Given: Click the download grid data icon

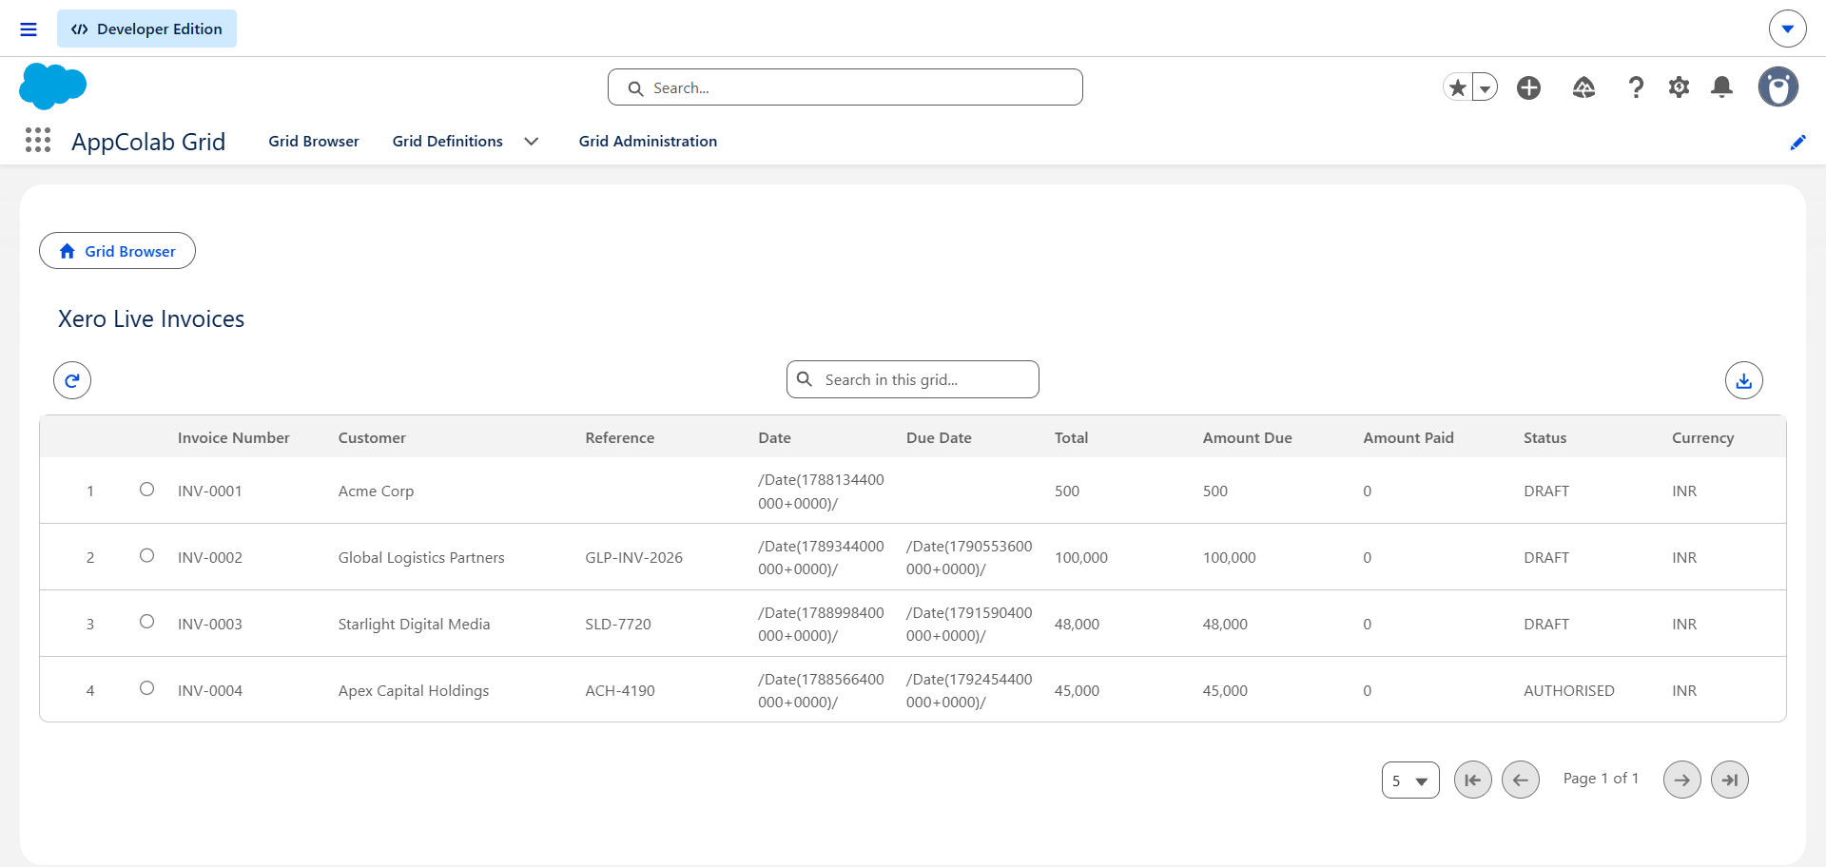Looking at the screenshot, I should [x=1744, y=380].
